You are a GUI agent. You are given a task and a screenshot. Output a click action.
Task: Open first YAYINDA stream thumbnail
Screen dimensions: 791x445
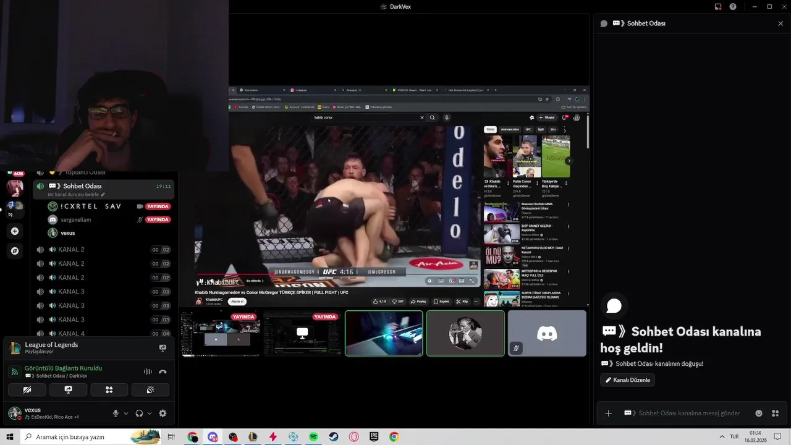pos(221,333)
